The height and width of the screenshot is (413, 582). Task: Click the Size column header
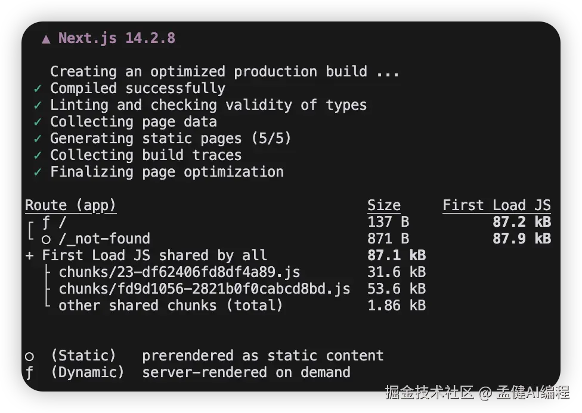(x=383, y=205)
